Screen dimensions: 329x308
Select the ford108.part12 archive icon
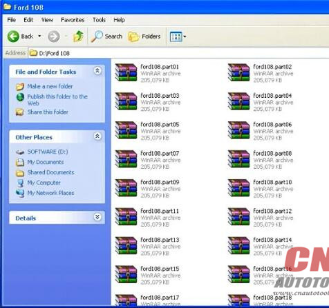click(x=238, y=216)
